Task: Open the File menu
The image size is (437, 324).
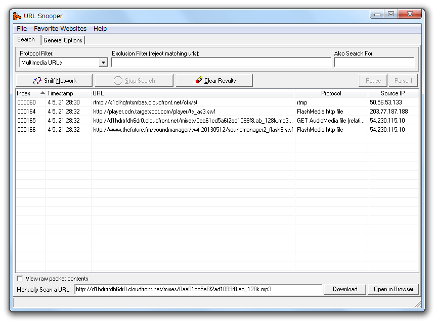Action: pyautogui.click(x=22, y=29)
